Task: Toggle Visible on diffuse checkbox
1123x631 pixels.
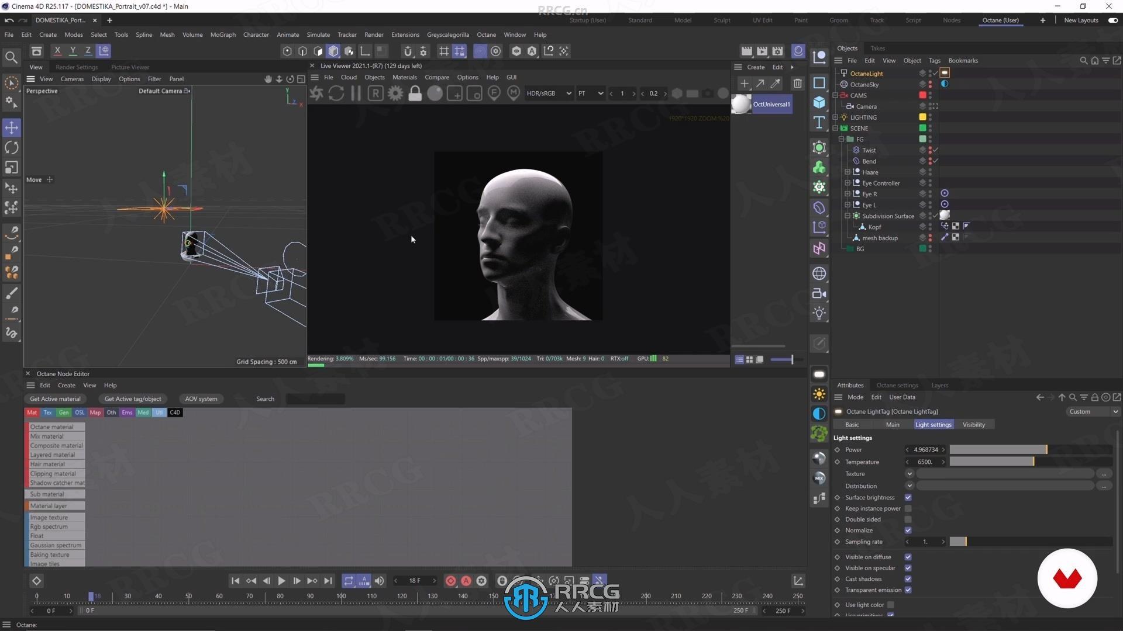Action: [908, 557]
